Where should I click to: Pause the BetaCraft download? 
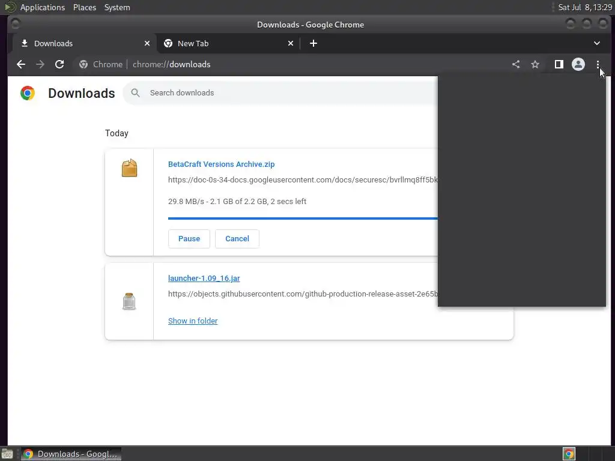point(189,239)
